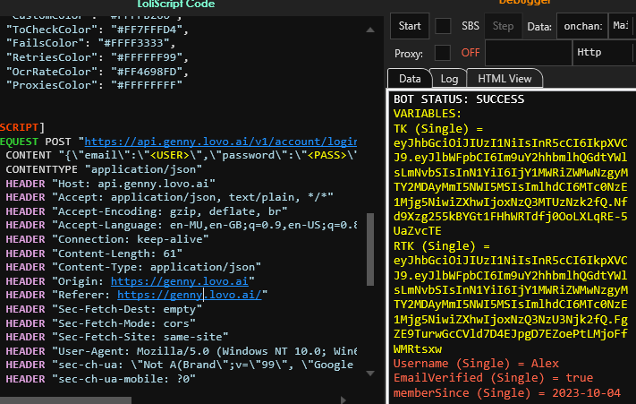Click the CONTENT email password line
The width and height of the screenshot is (636, 404).
tap(182, 156)
